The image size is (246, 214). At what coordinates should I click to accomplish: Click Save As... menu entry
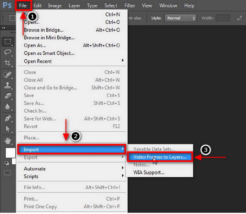72,103
